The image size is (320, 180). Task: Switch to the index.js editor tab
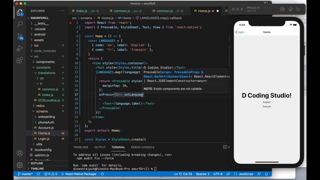(x=85, y=11)
